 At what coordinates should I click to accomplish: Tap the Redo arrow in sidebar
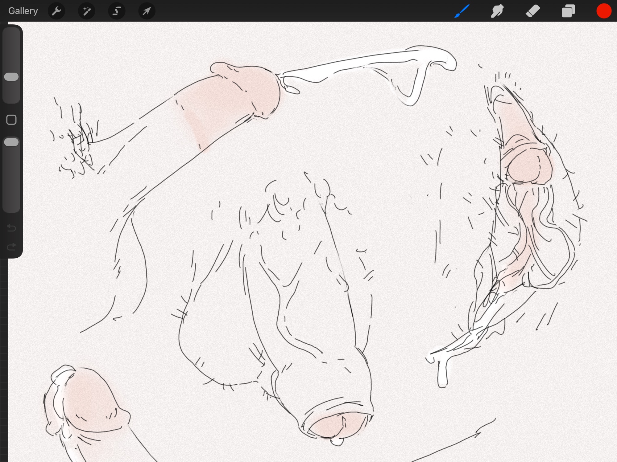point(11,247)
